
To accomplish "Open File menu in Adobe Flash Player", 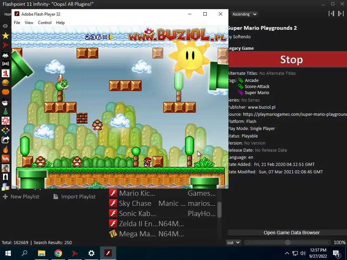I will (x=17, y=23).
